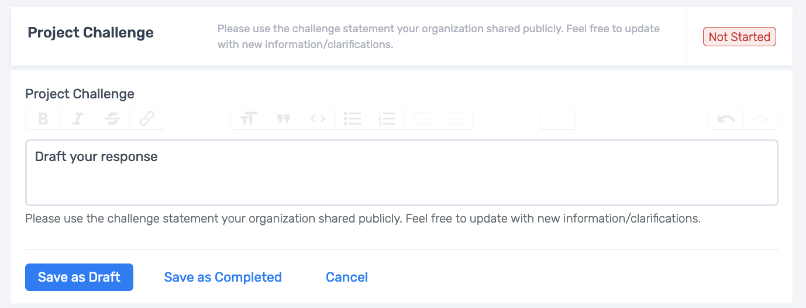The width and height of the screenshot is (806, 308).
Task: Cancel editing the Project Challenge
Action: 347,277
